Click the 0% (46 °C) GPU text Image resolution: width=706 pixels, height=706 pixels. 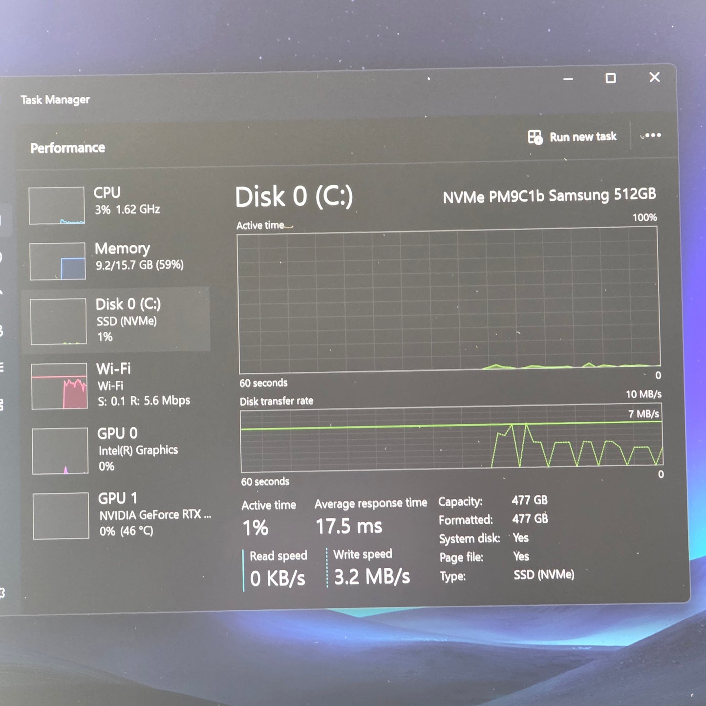click(x=126, y=531)
